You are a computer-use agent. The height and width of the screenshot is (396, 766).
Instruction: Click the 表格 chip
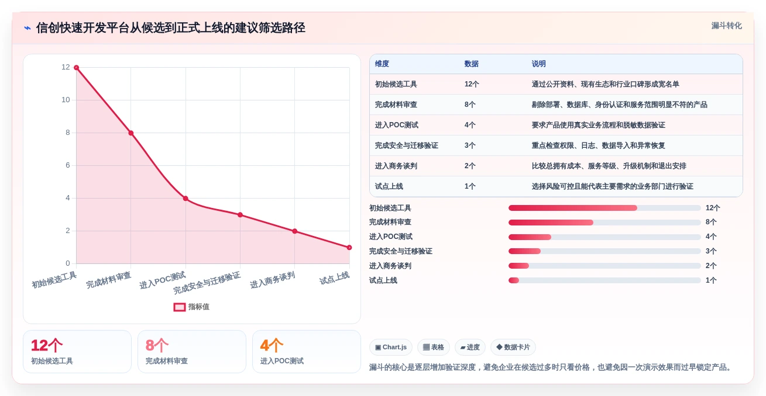tap(434, 347)
